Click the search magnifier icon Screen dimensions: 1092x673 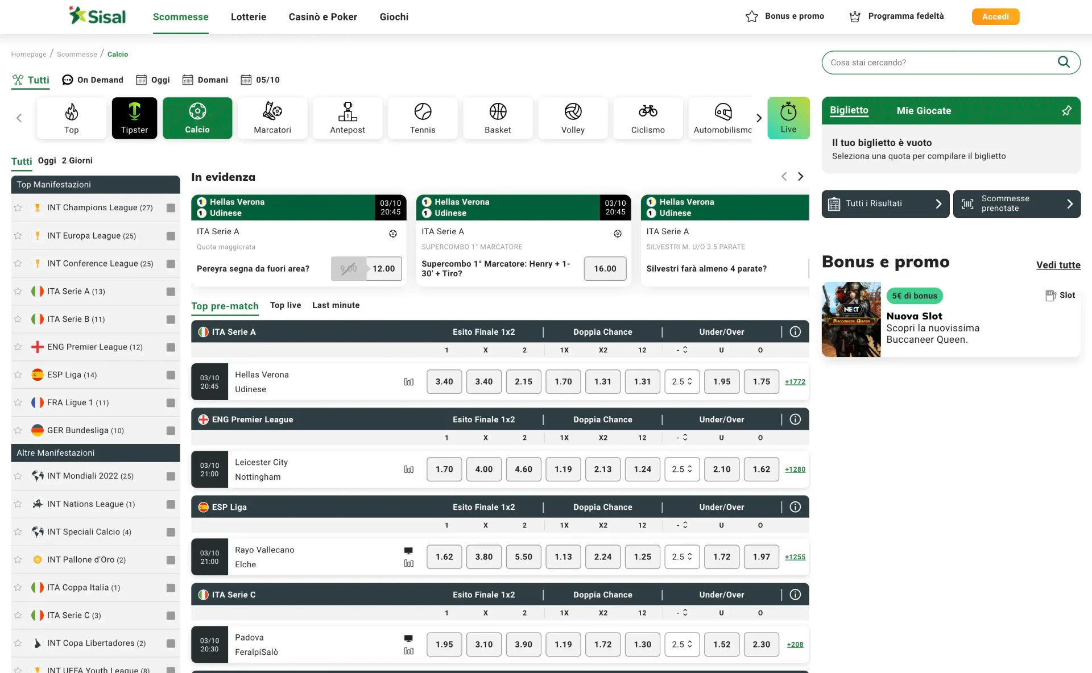coord(1064,62)
